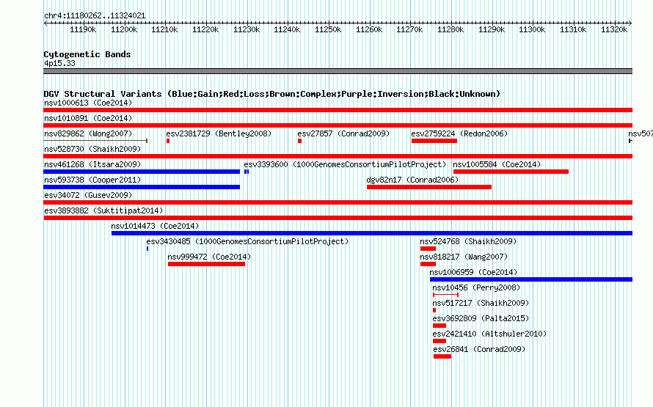
Task: Open the dgv82n17 (Conrad2006) label
Action: pos(412,180)
